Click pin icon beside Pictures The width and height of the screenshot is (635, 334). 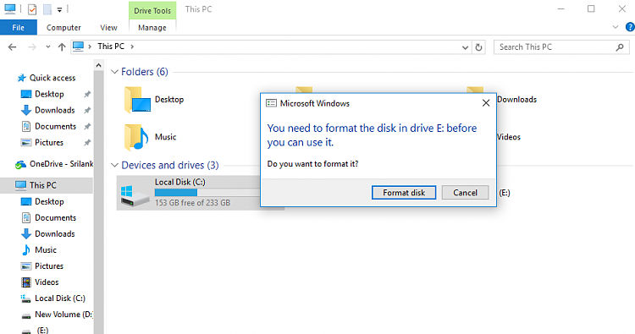pos(87,143)
